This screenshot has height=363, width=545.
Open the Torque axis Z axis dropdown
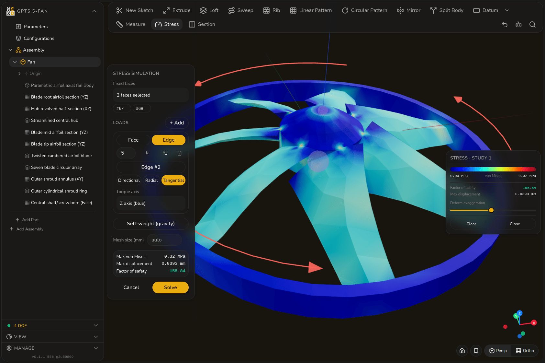pos(151,203)
